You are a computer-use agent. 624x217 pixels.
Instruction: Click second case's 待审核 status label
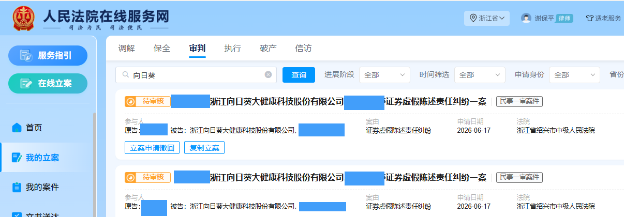(x=153, y=177)
